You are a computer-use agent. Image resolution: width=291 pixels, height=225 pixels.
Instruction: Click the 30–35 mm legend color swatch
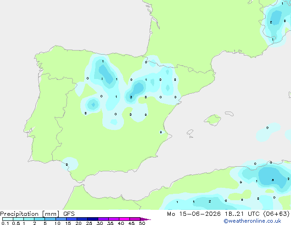103,219
